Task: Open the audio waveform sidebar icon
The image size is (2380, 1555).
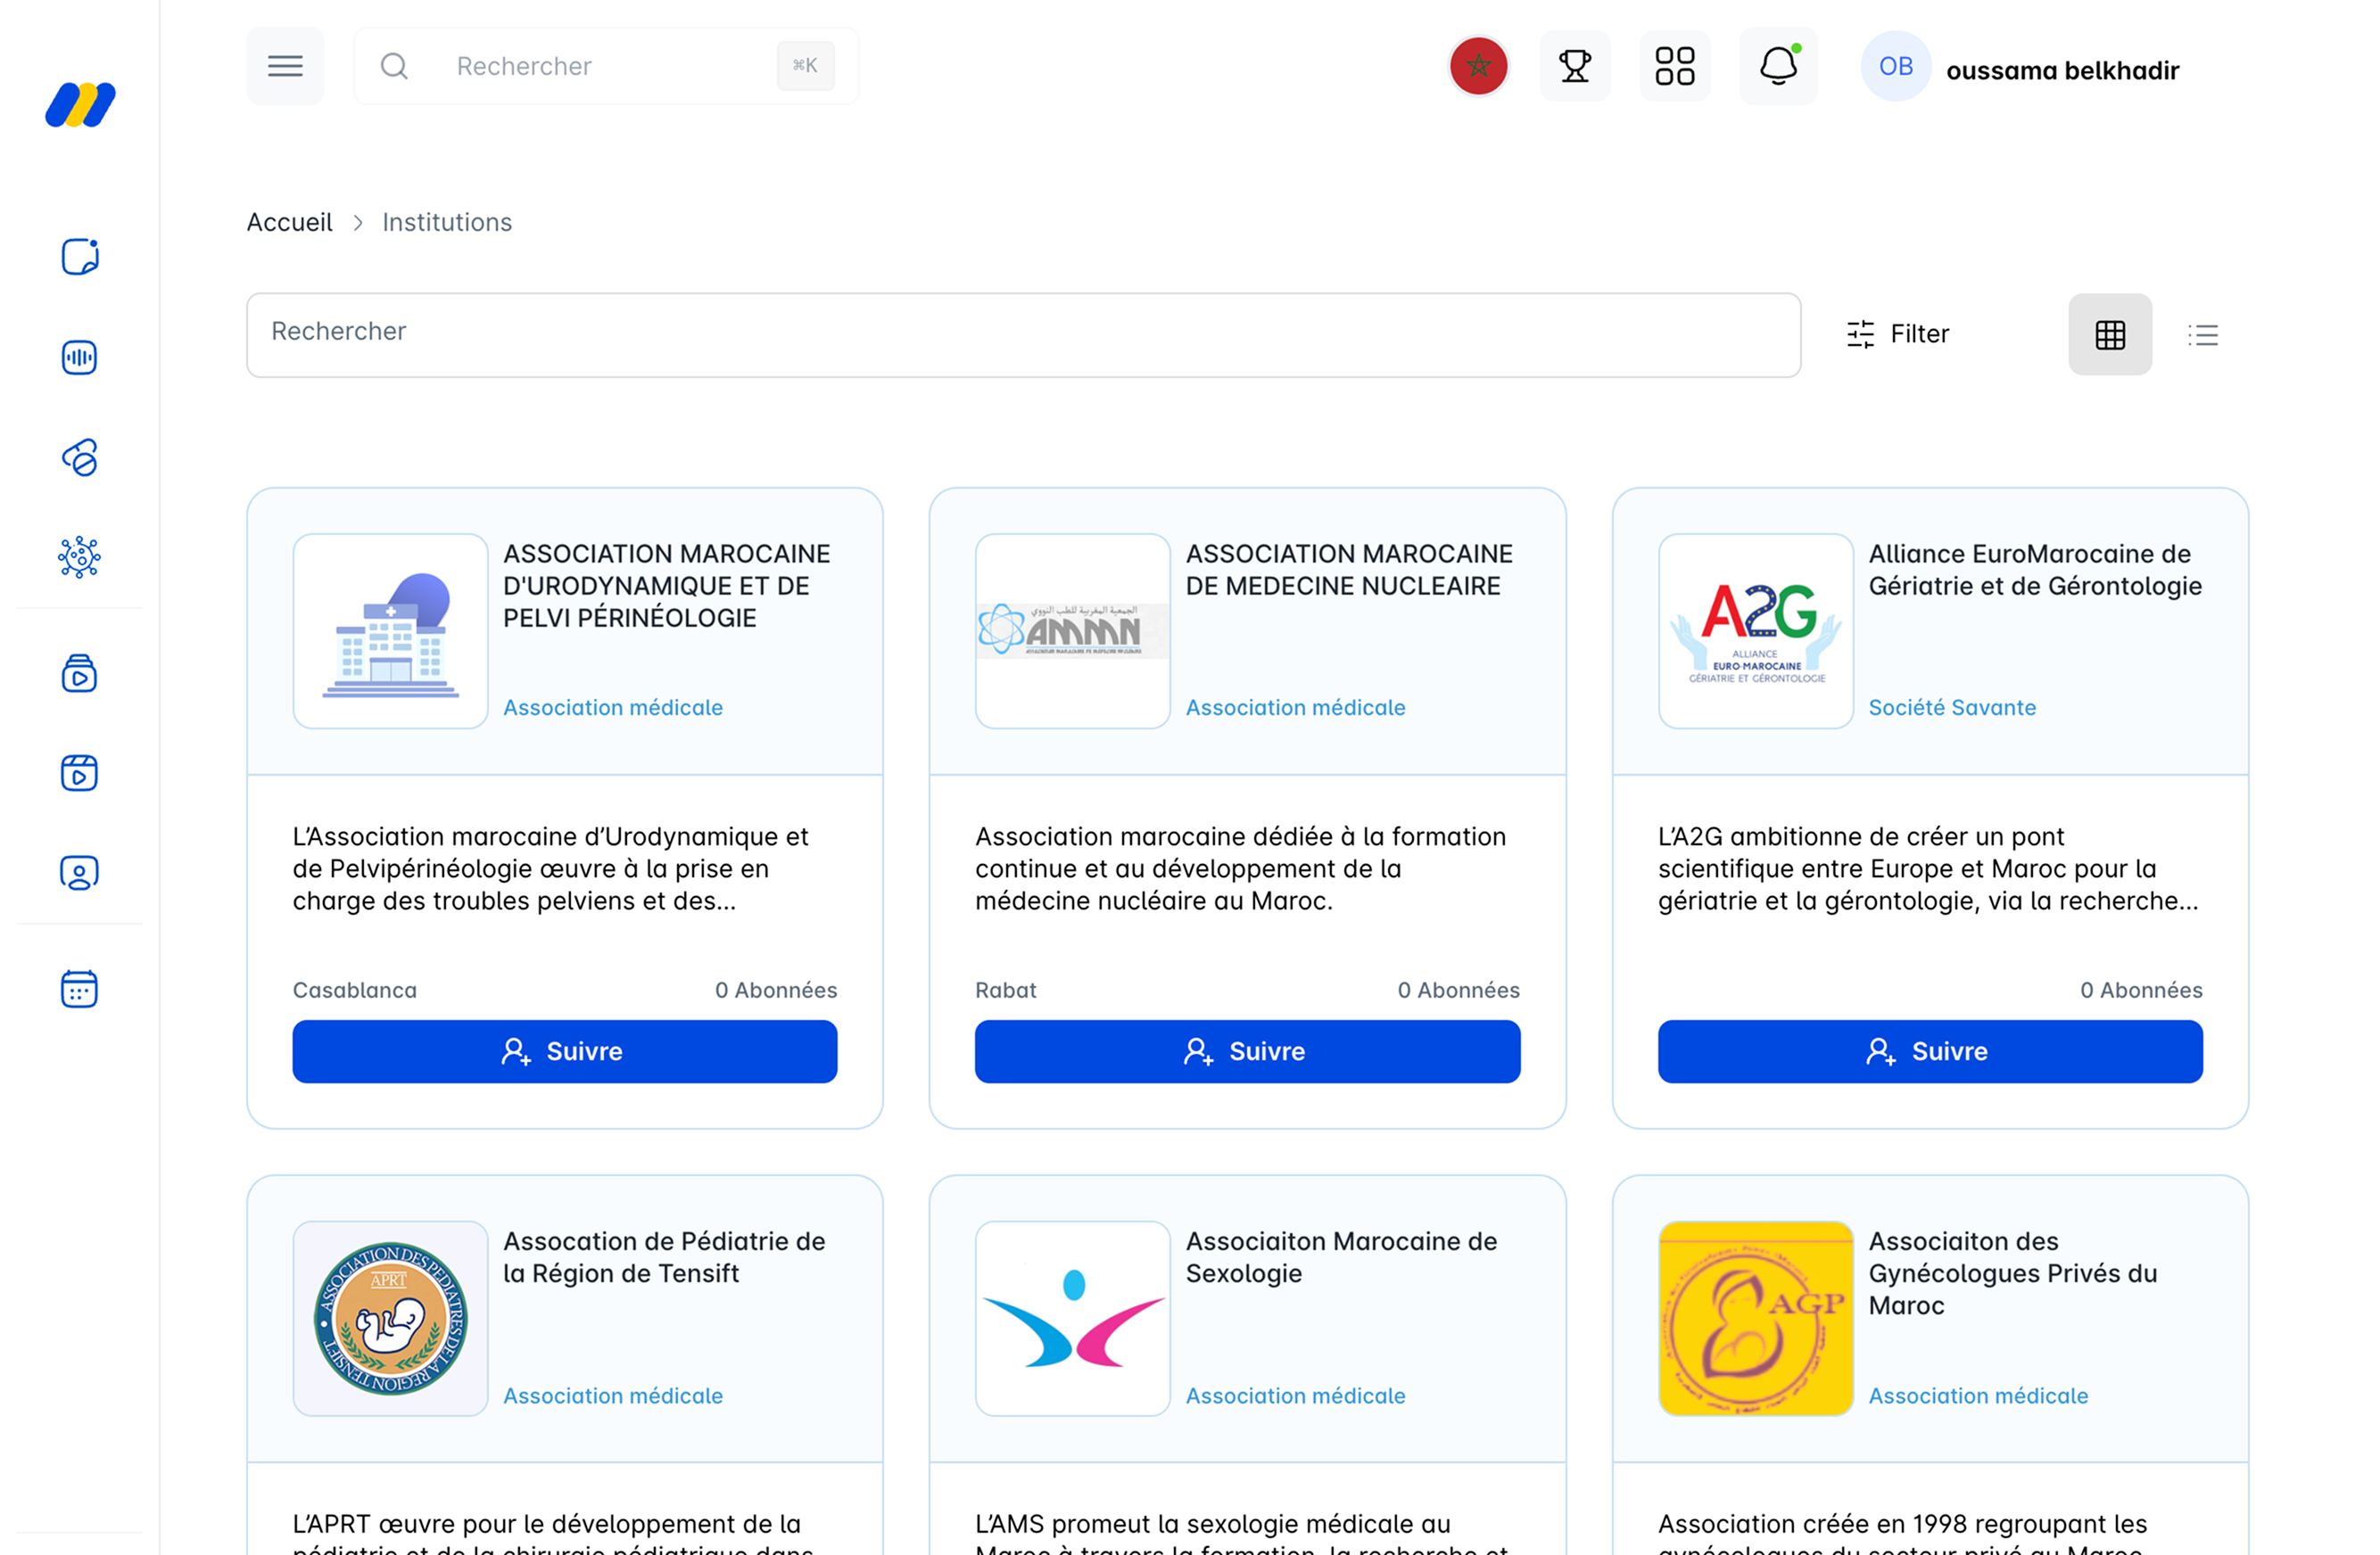Action: tap(79, 358)
